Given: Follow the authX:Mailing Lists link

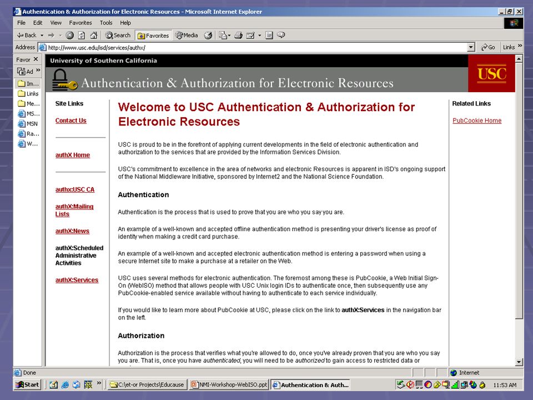Looking at the screenshot, I should tap(74, 210).
